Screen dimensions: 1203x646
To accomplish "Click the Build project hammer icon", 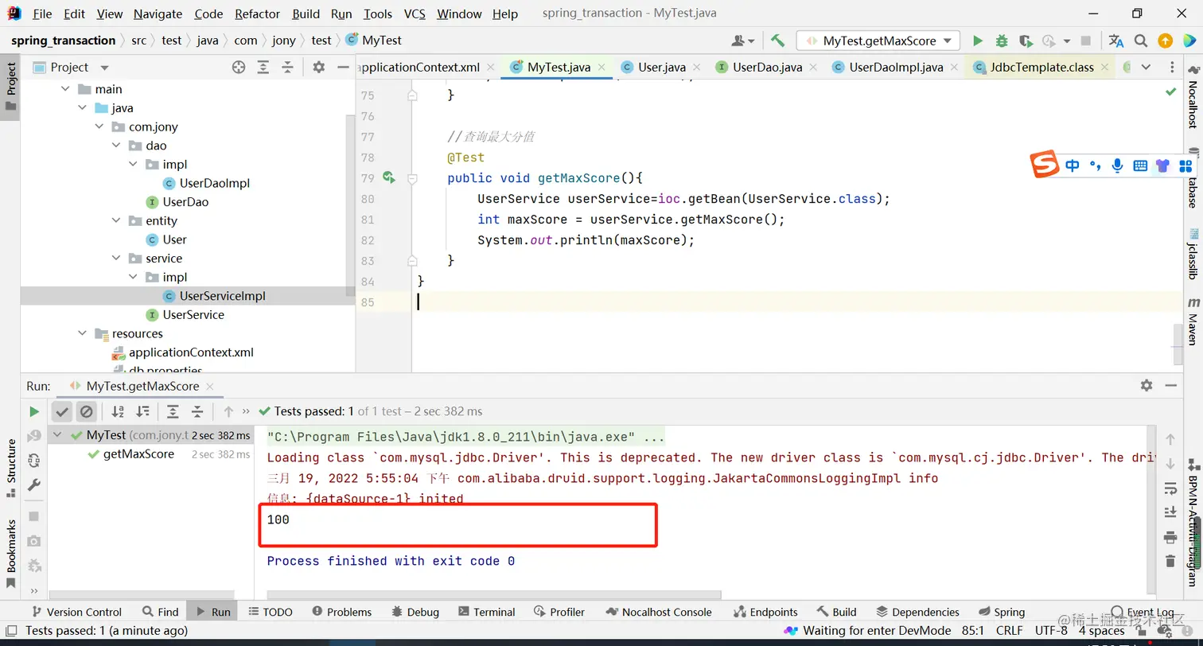I will point(778,41).
